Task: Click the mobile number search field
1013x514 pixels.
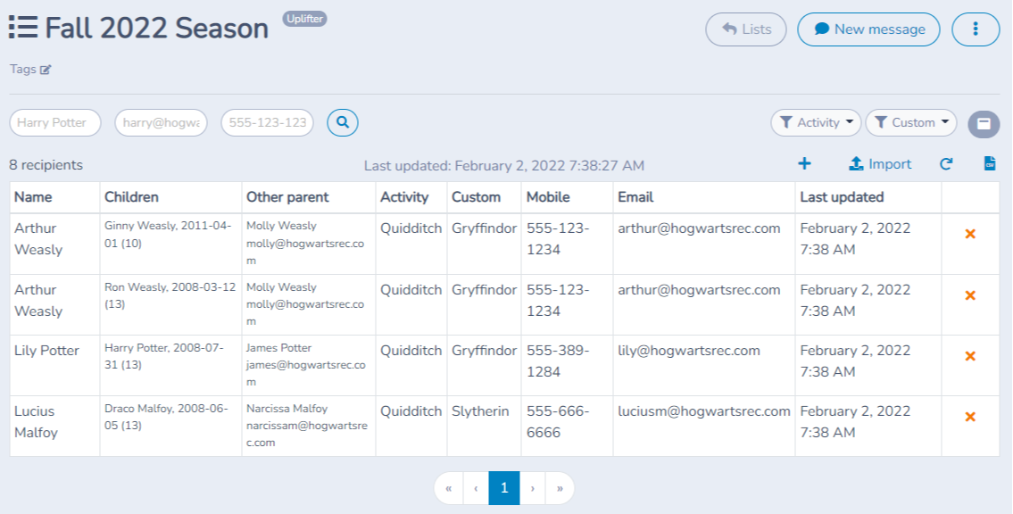Action: tap(268, 122)
